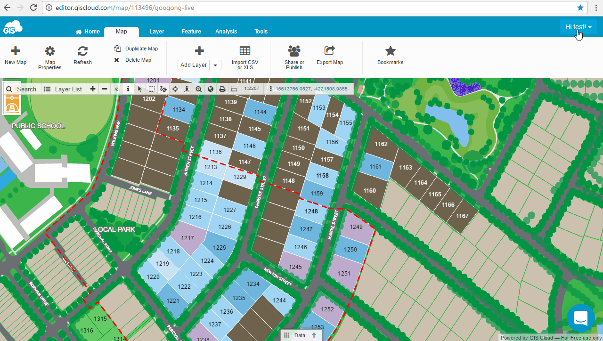Screen dimensions: 603x341
Task: Switch to the Layer tab
Action: pos(157,32)
